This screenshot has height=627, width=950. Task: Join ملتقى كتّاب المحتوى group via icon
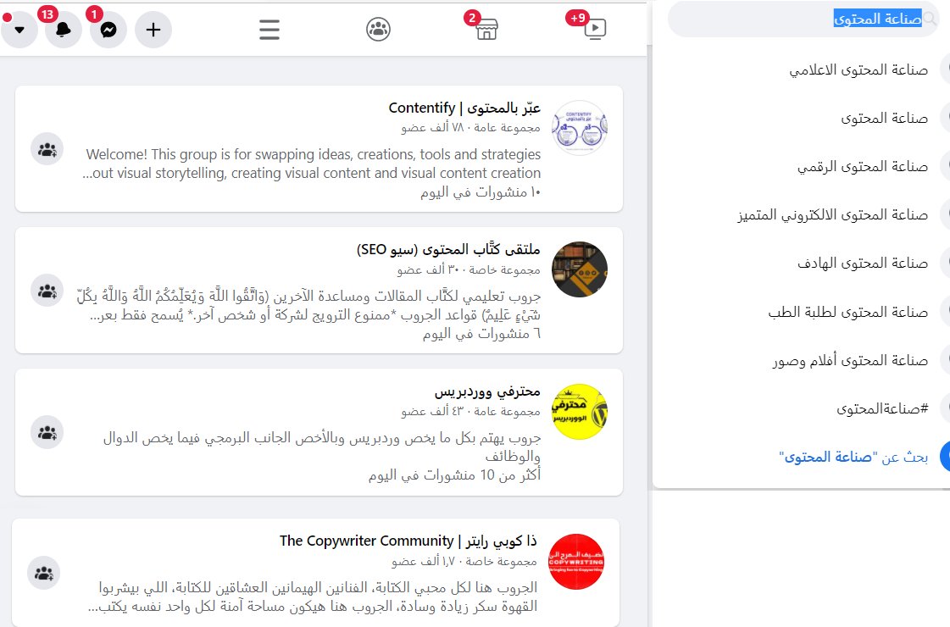(x=47, y=291)
